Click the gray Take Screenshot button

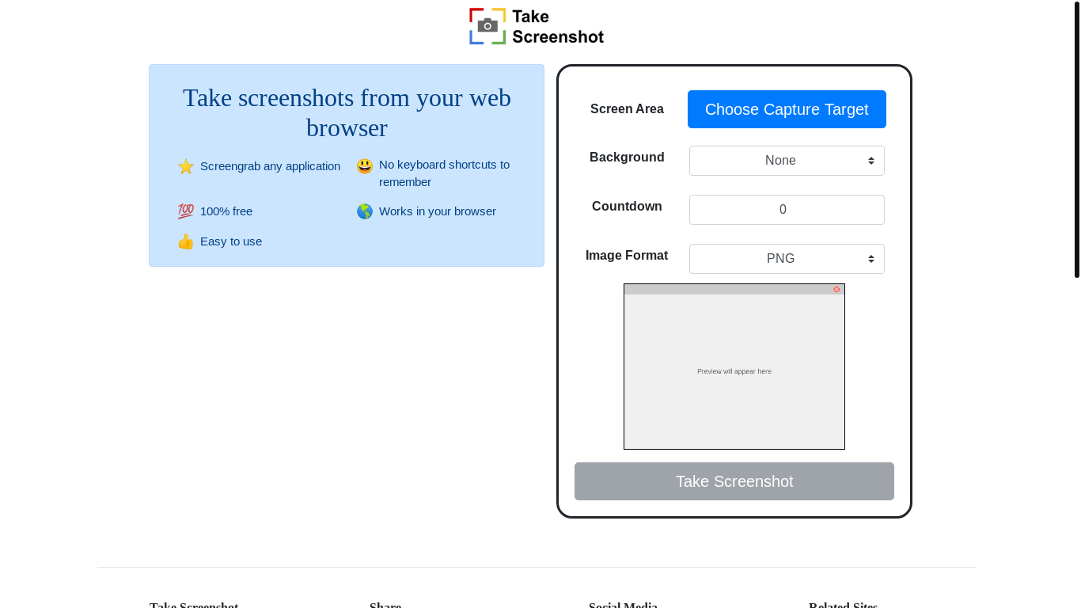click(734, 481)
